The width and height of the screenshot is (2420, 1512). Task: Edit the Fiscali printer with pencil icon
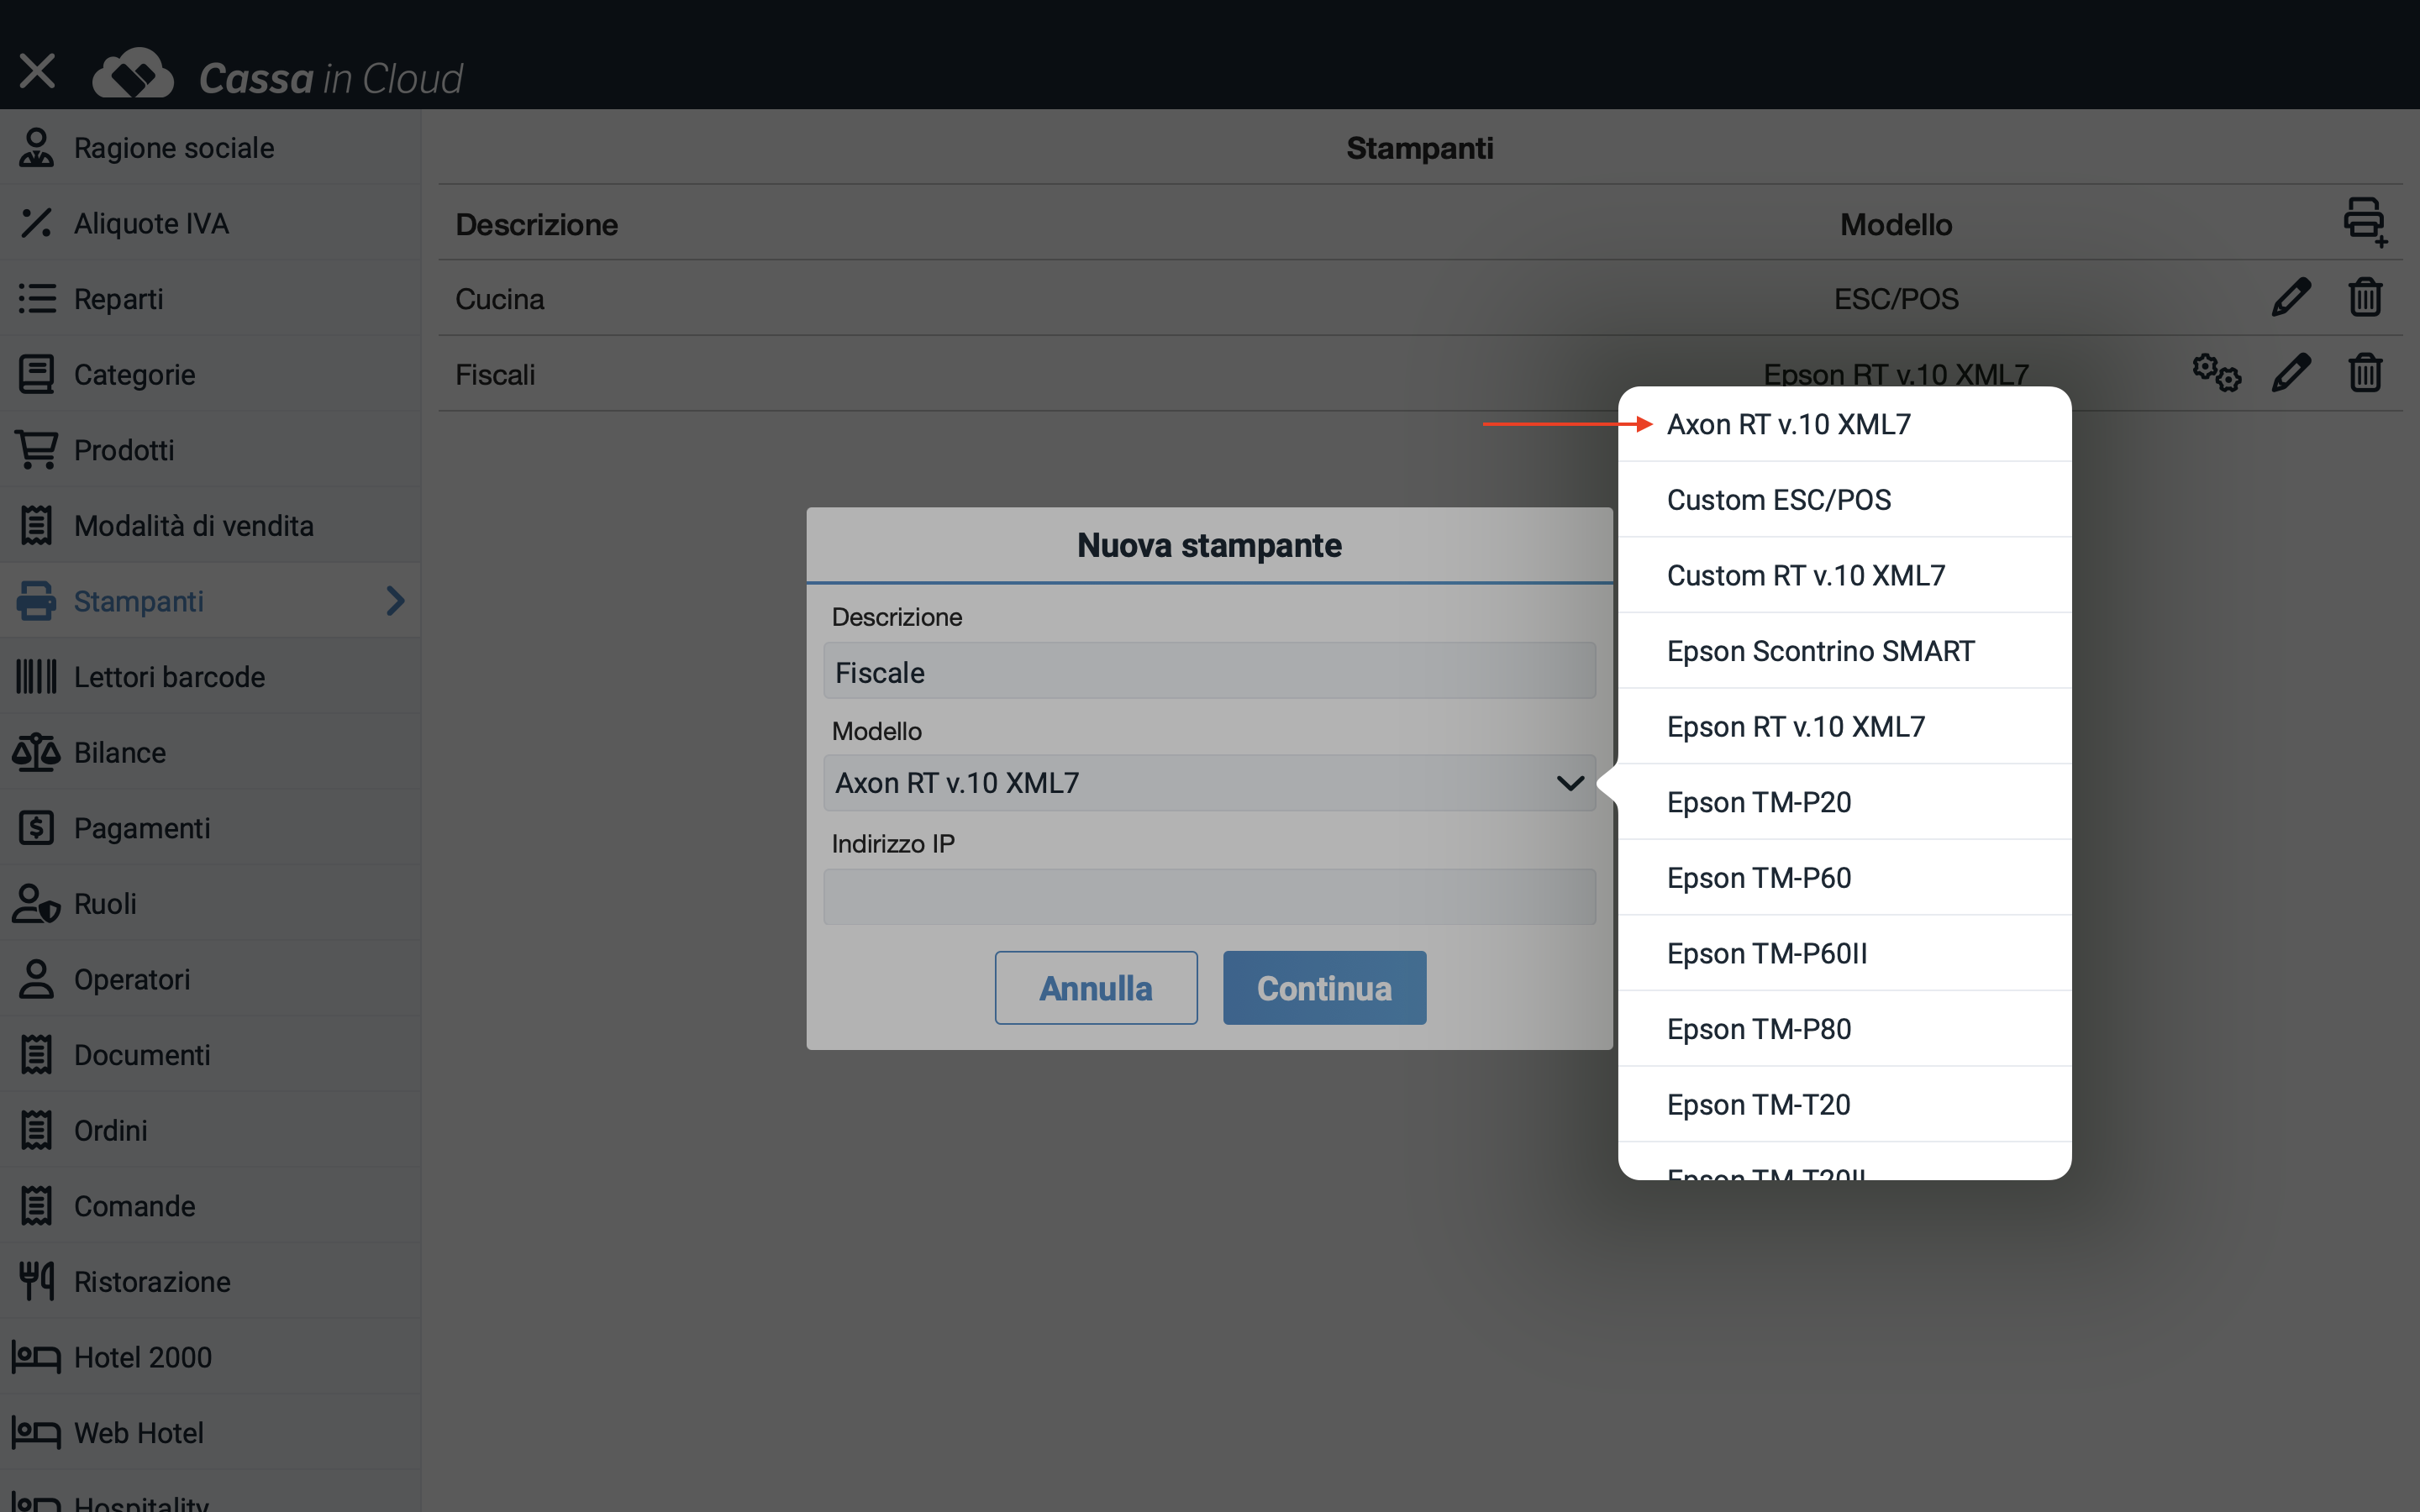tap(2290, 373)
